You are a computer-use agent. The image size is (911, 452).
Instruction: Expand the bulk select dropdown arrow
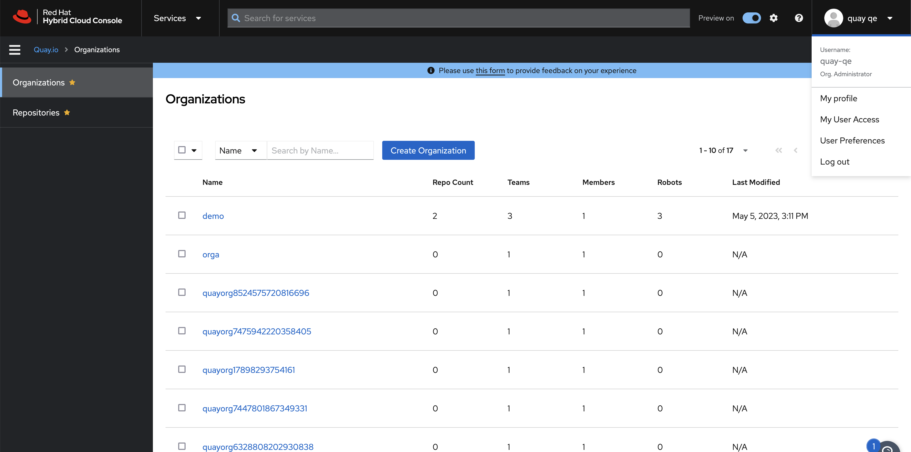click(x=194, y=150)
